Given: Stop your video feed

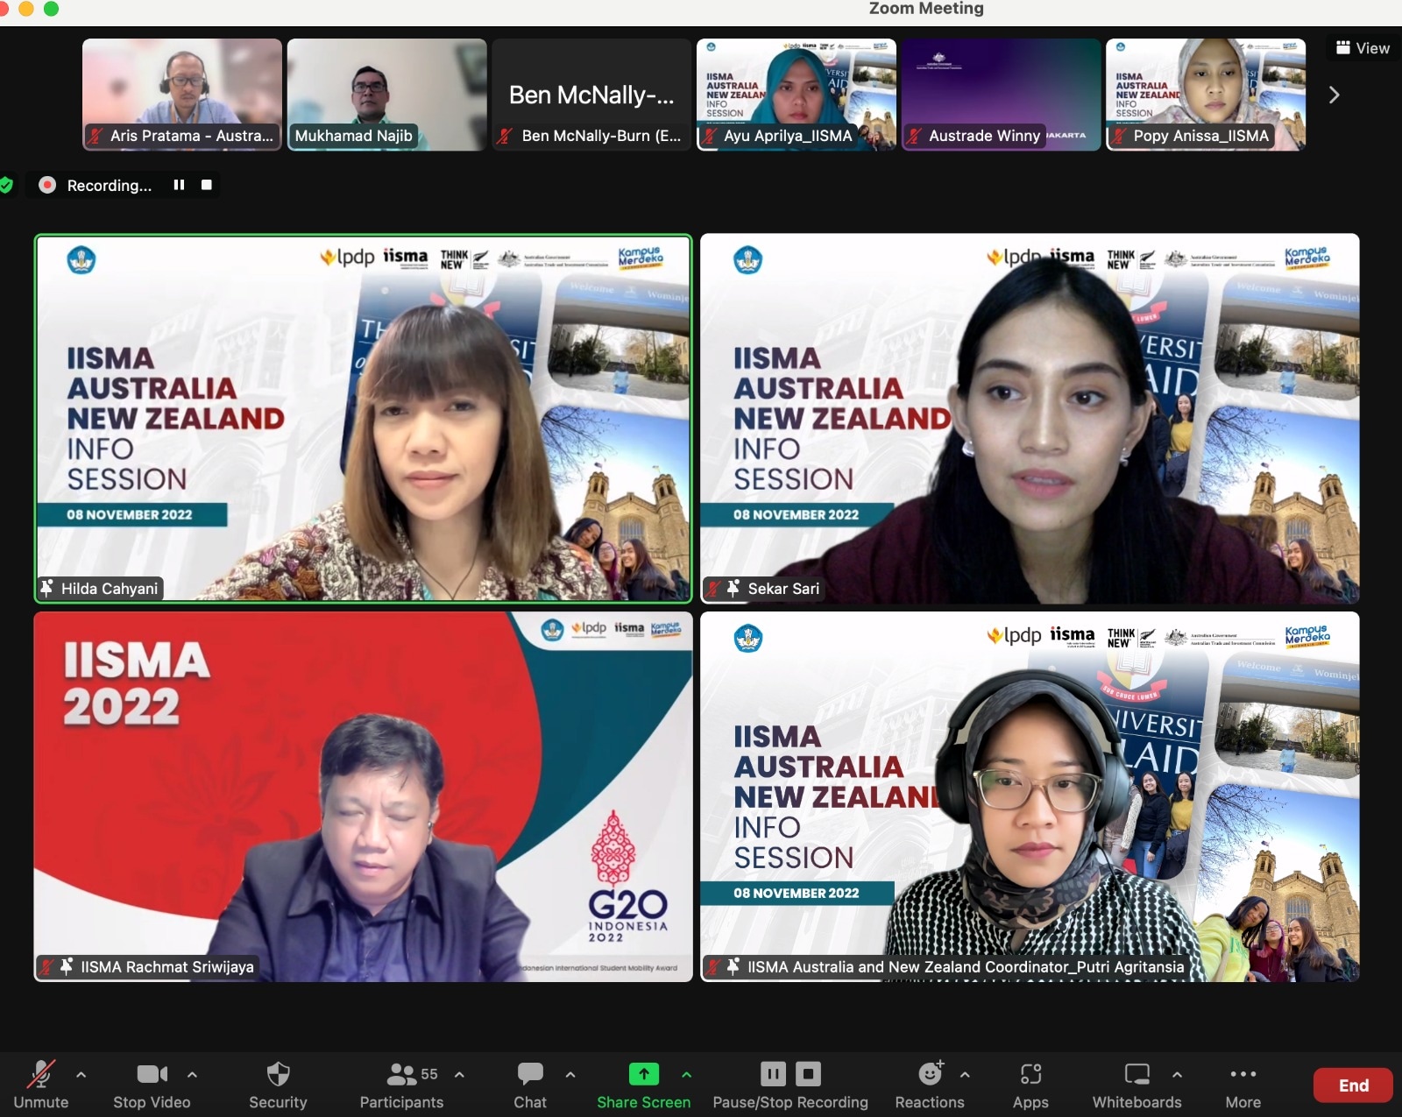Looking at the screenshot, I should click(152, 1085).
